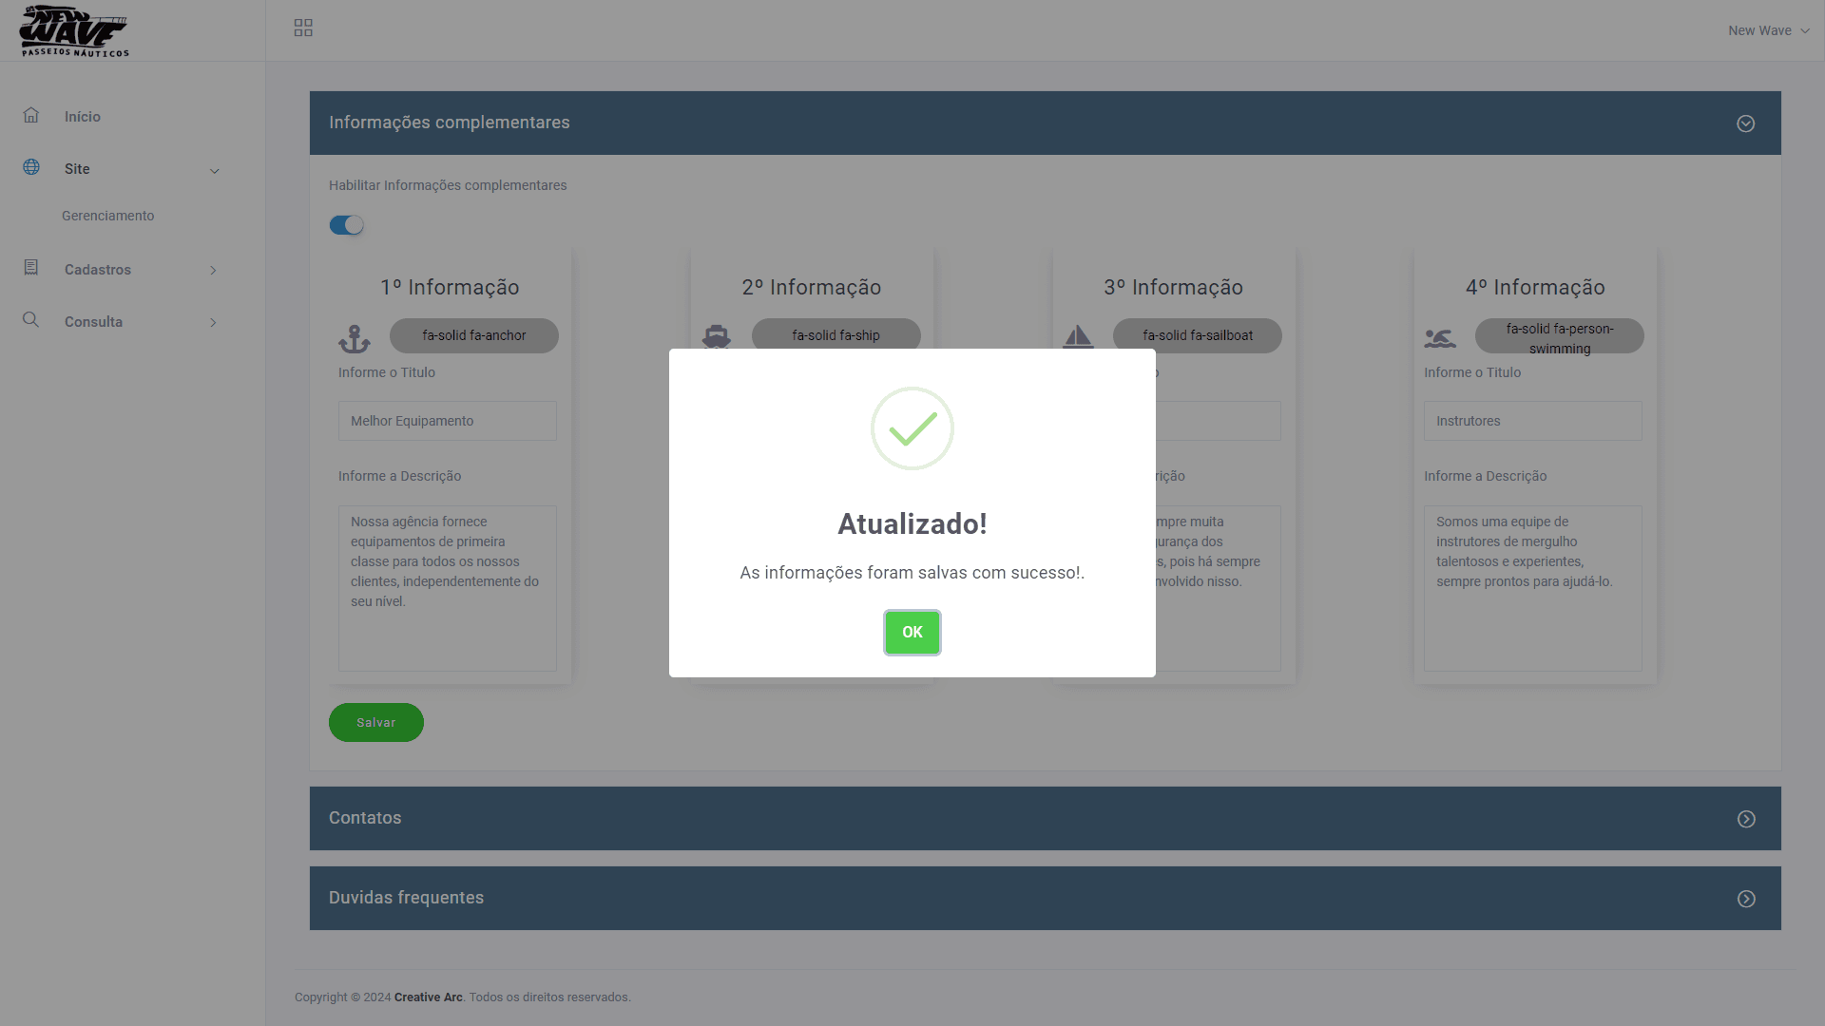Expand the Duvidas frequentes section
This screenshot has height=1026, width=1825.
pos(1746,898)
